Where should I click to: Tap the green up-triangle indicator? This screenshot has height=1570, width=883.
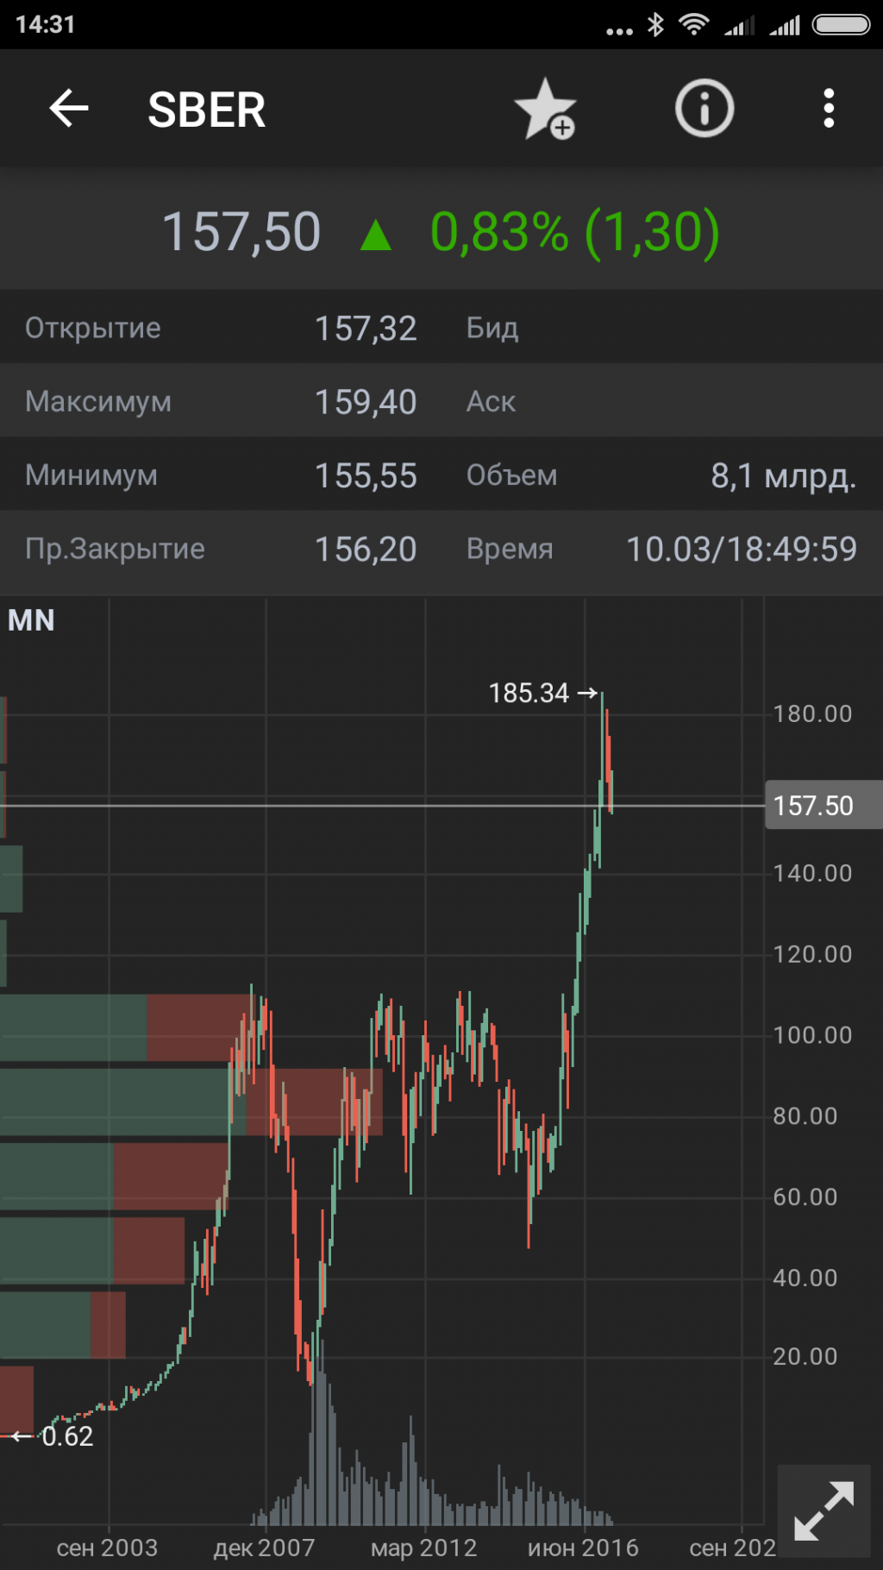[376, 235]
